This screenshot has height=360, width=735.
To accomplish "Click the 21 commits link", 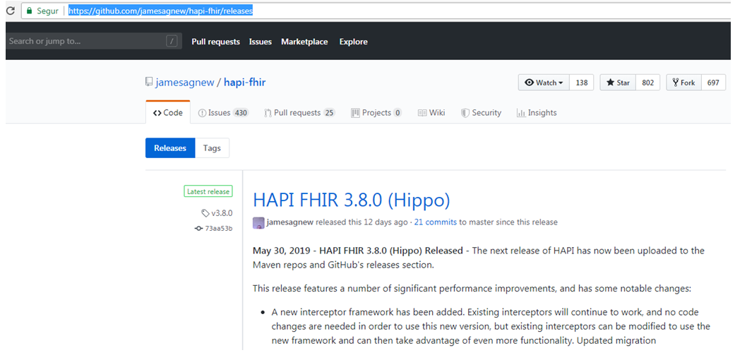I will tap(435, 222).
